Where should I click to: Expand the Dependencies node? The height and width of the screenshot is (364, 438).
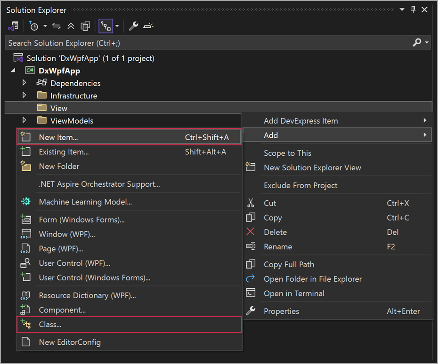coord(24,83)
